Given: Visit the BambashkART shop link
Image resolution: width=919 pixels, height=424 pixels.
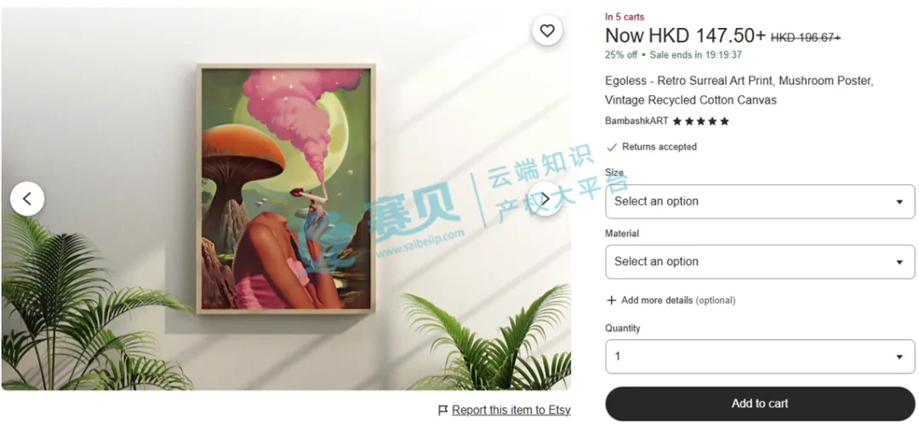Looking at the screenshot, I should [636, 122].
